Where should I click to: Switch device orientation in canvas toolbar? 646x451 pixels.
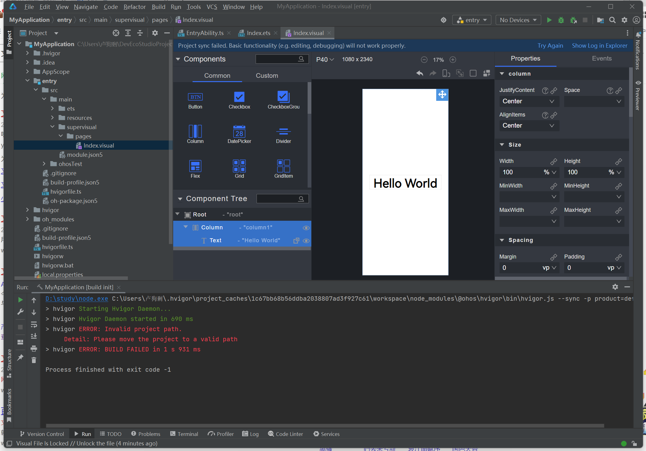point(446,73)
